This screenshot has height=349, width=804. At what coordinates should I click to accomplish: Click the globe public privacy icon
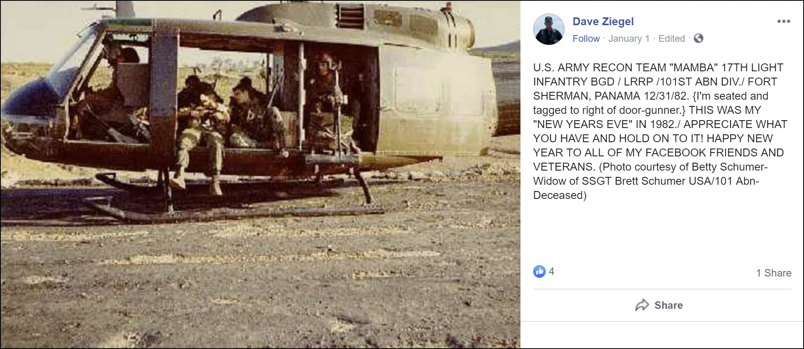click(x=699, y=38)
